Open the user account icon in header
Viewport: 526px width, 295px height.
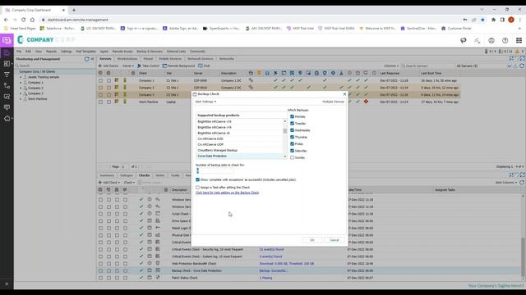[x=491, y=40]
